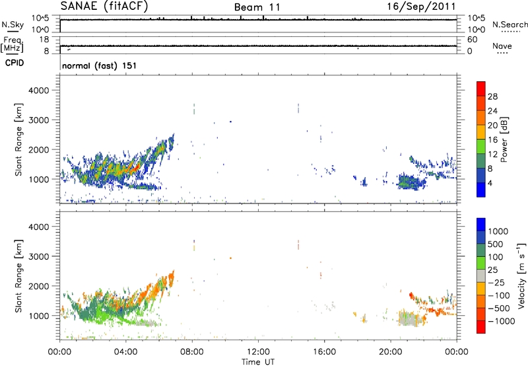This screenshot has height=366, width=528.
Task: Click the Freq. [MHz] axis label
Action: coord(12,44)
